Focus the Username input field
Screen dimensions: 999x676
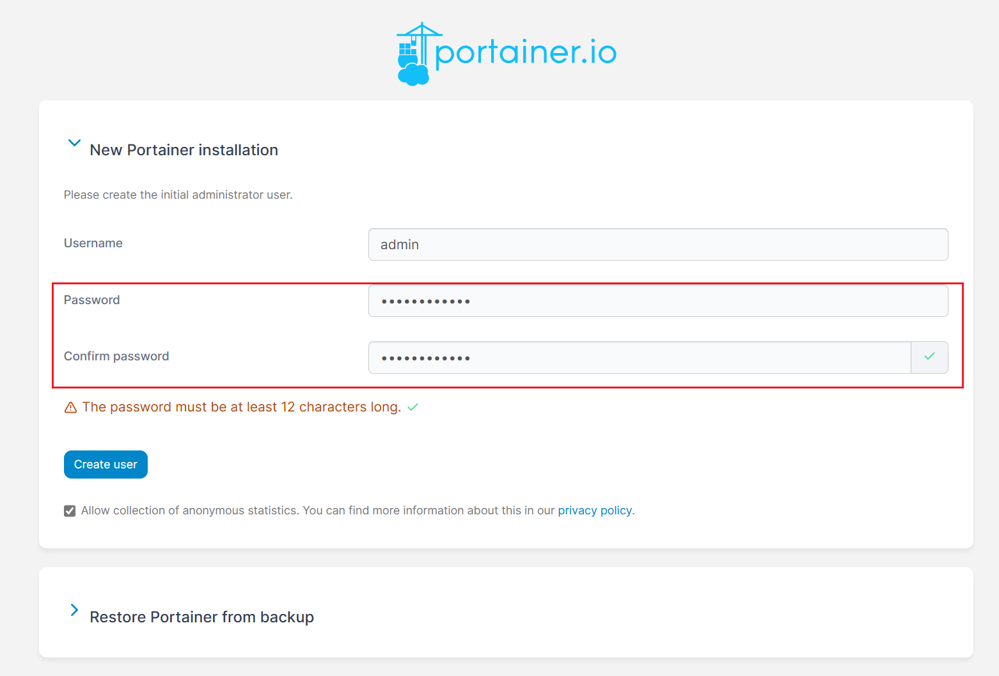[x=657, y=245]
